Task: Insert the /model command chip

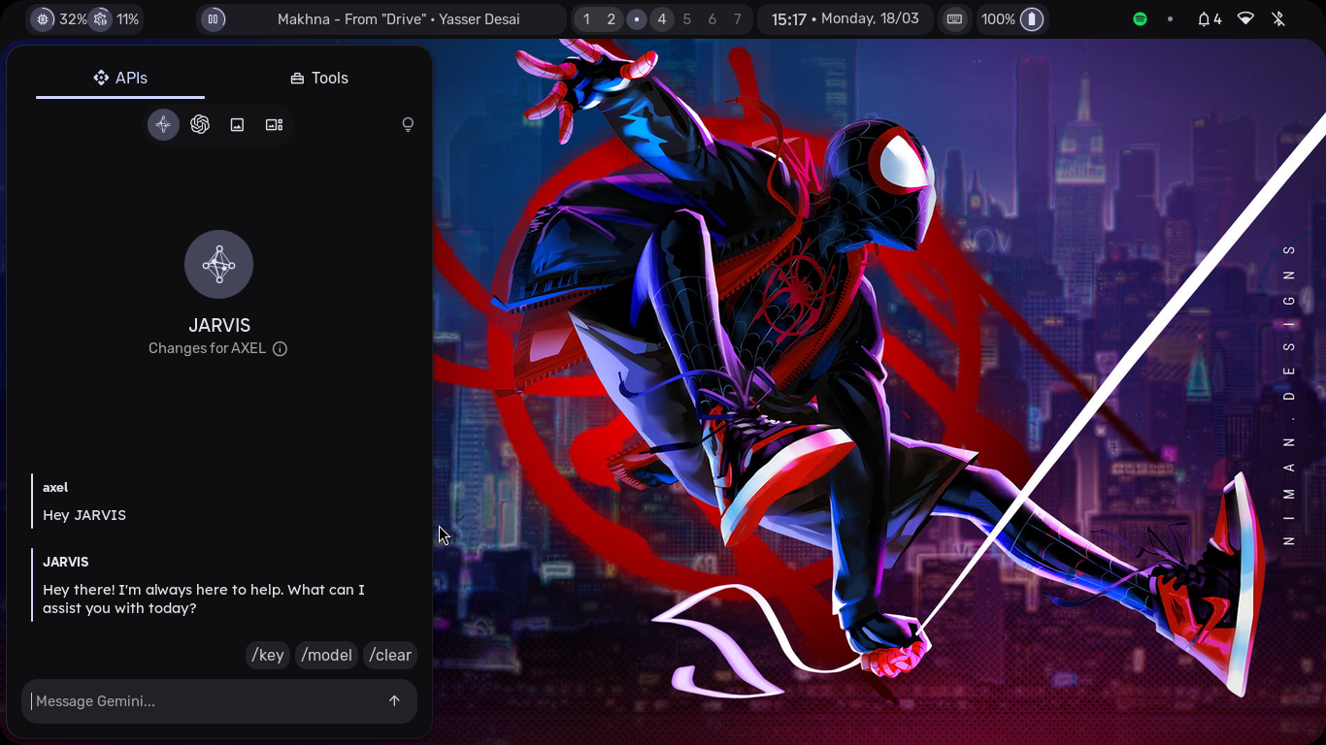Action: [326, 655]
